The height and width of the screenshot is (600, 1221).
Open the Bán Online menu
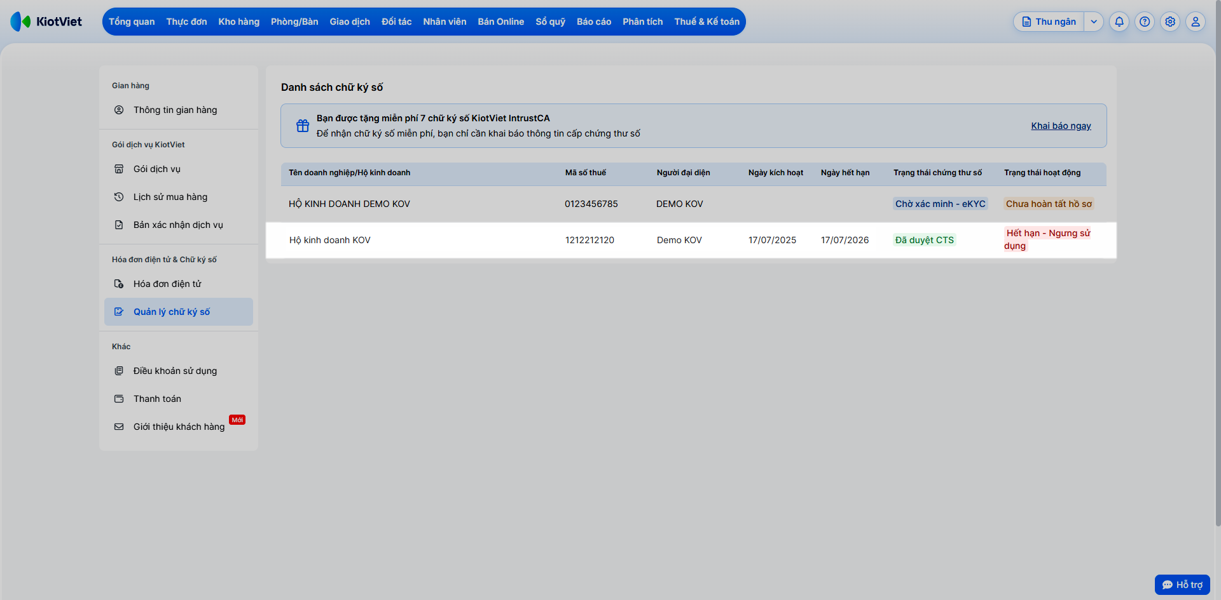click(501, 22)
